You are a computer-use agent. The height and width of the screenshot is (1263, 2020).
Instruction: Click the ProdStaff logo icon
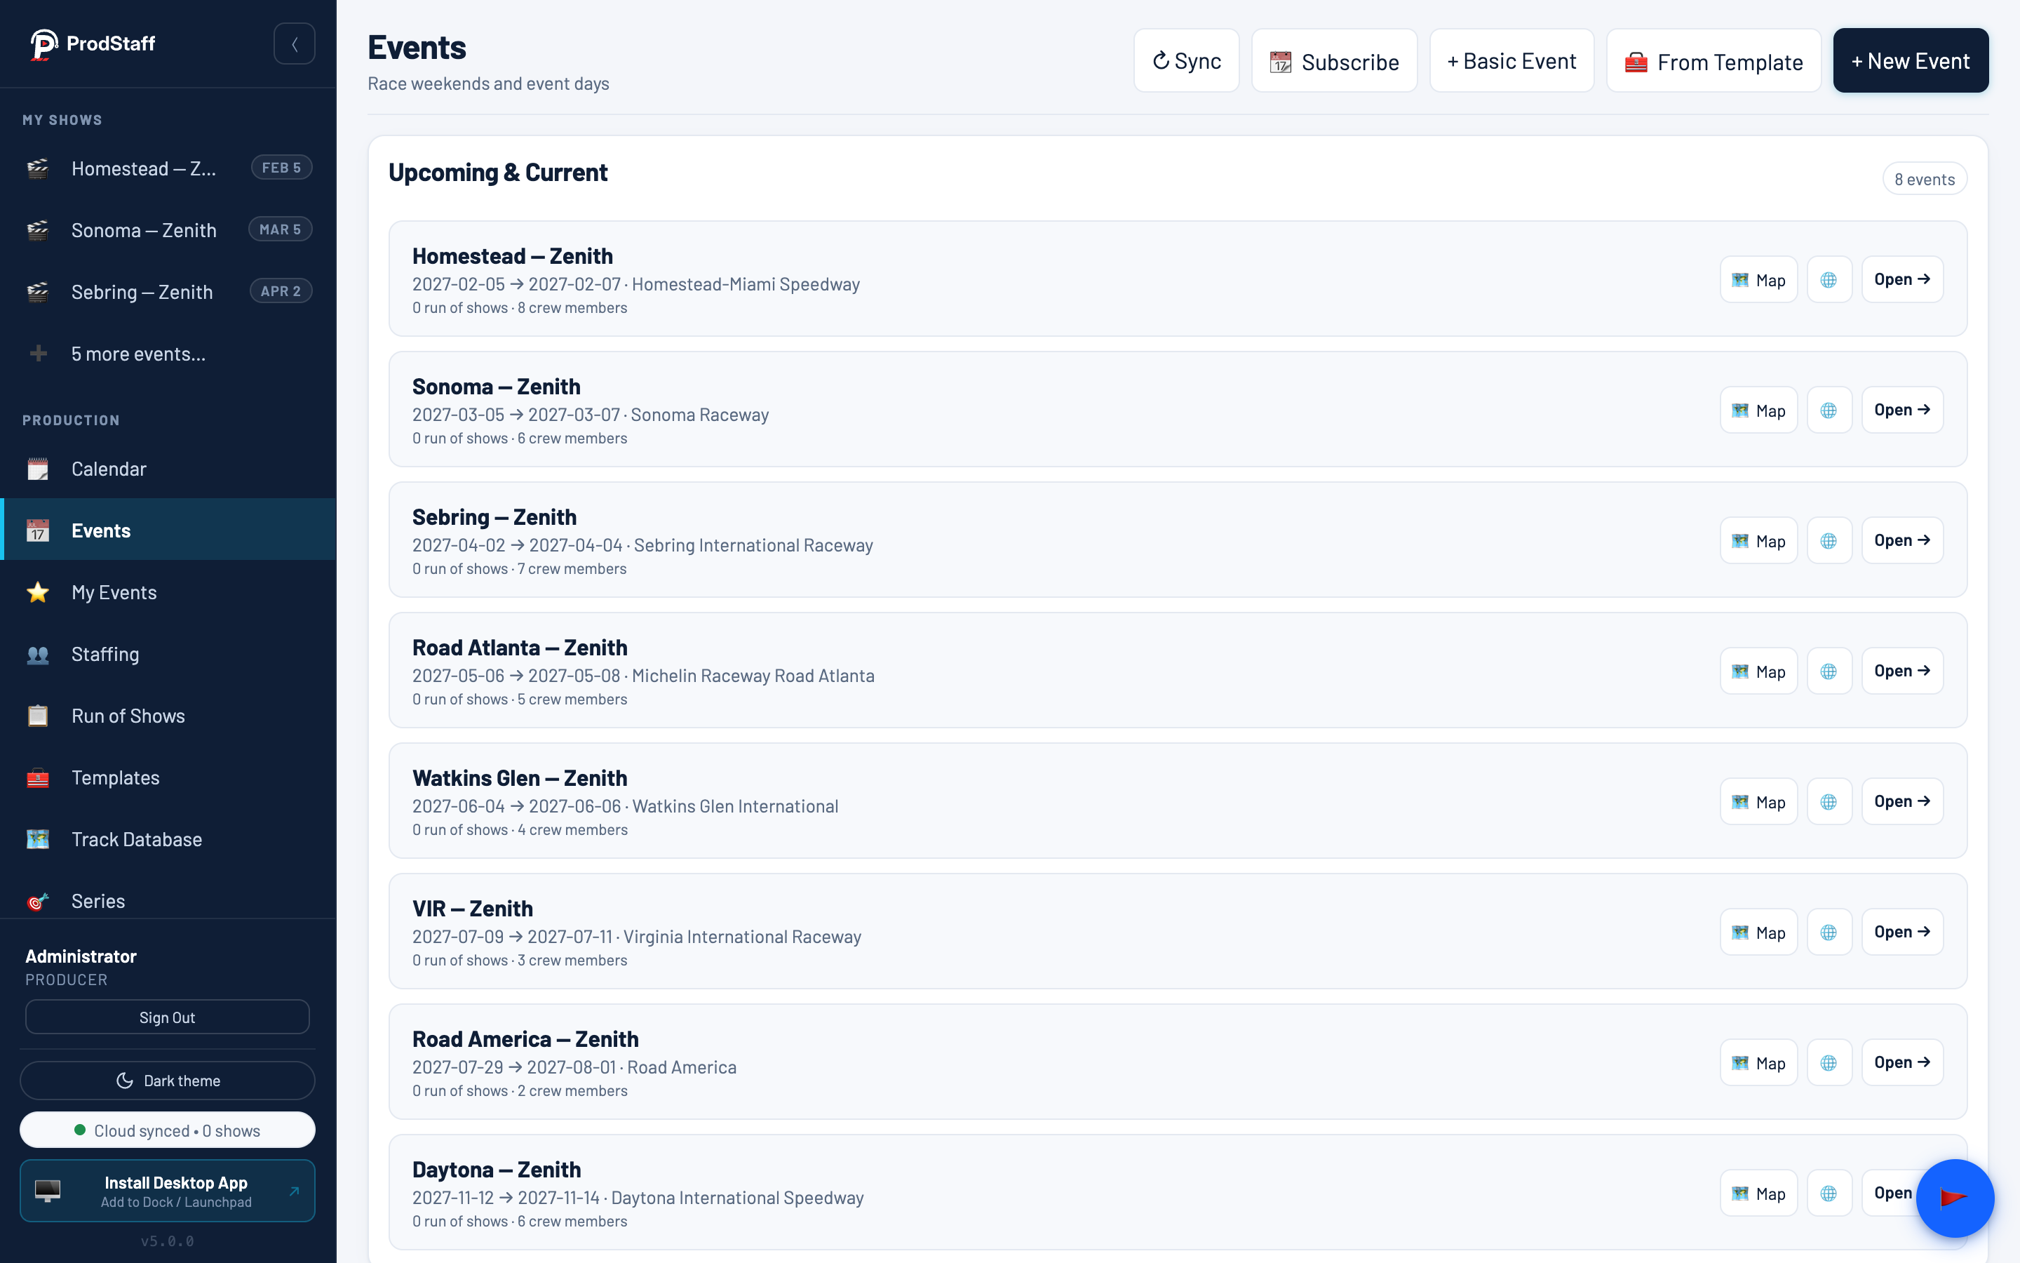(43, 44)
